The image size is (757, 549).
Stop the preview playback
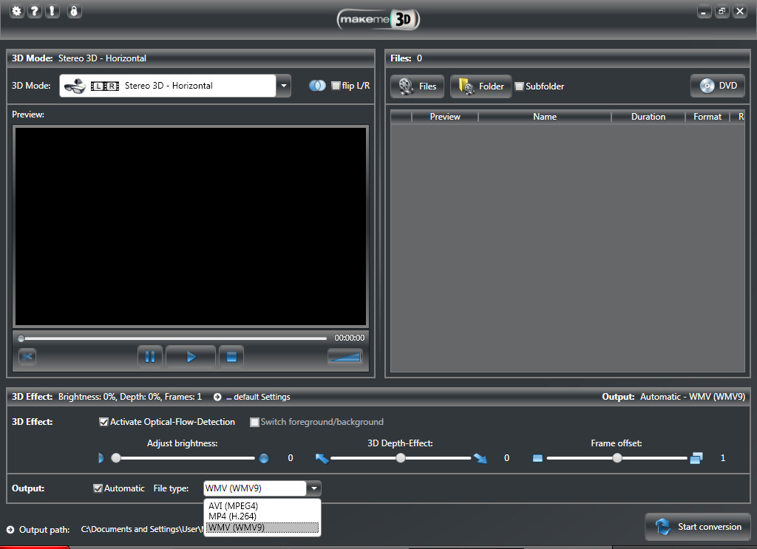click(x=231, y=357)
